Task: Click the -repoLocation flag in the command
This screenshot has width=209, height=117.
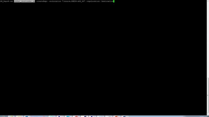Action: (x=93, y=1)
